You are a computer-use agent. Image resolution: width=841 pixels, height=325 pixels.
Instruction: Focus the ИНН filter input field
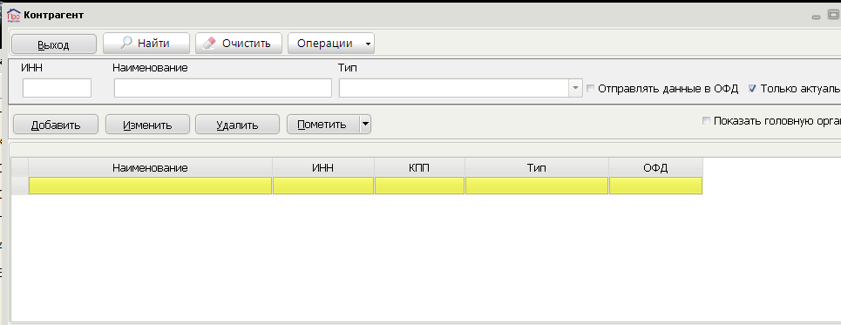(x=57, y=88)
